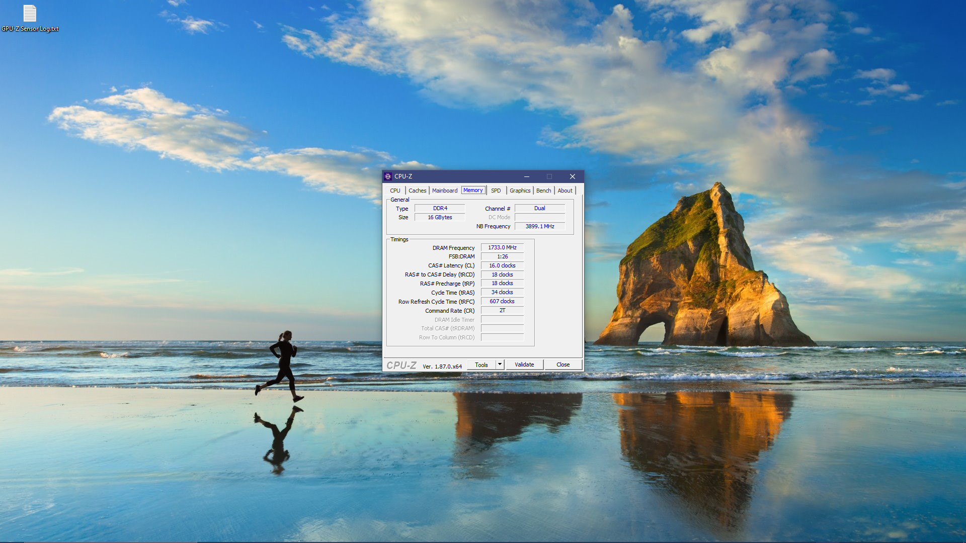Switch to the SPD tab

pos(496,191)
